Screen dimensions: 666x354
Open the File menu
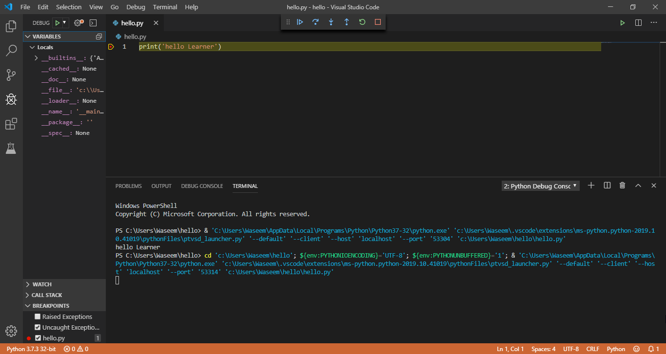[x=25, y=7]
